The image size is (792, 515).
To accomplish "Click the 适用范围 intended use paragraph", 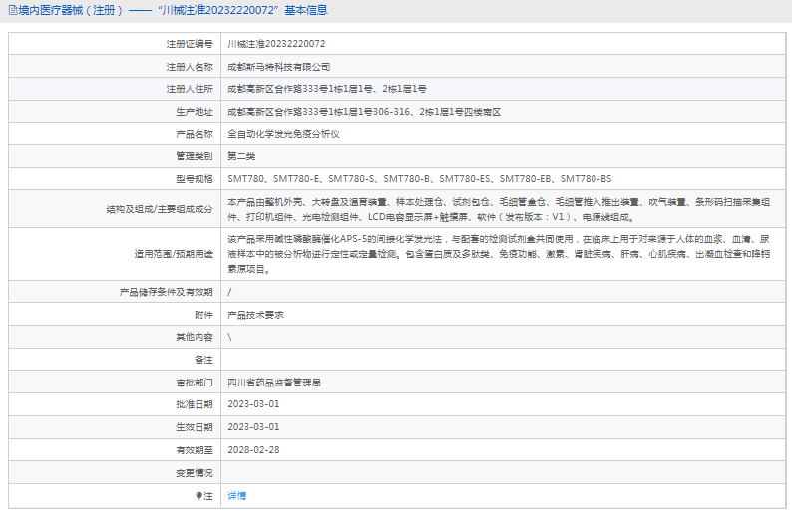I will (x=499, y=254).
